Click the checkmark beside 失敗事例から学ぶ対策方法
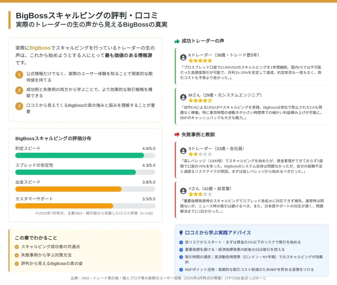The image size is (337, 285). coord(17,255)
